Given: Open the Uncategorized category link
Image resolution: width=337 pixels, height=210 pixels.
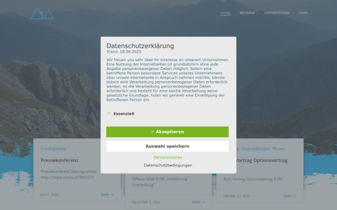Looking at the screenshot, I should 53,149.
